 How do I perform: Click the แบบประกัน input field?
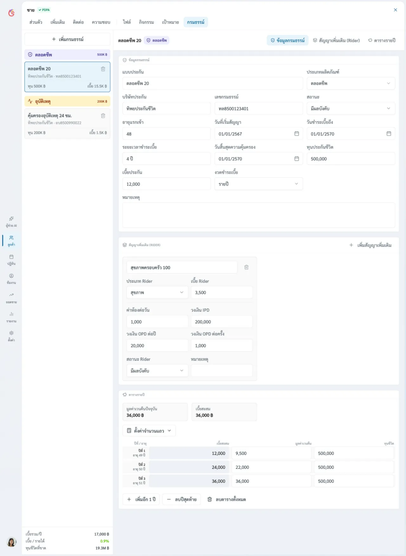(213, 83)
